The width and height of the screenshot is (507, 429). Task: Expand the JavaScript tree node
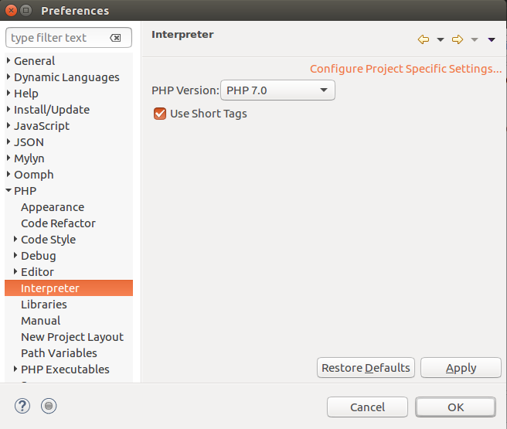coord(9,125)
